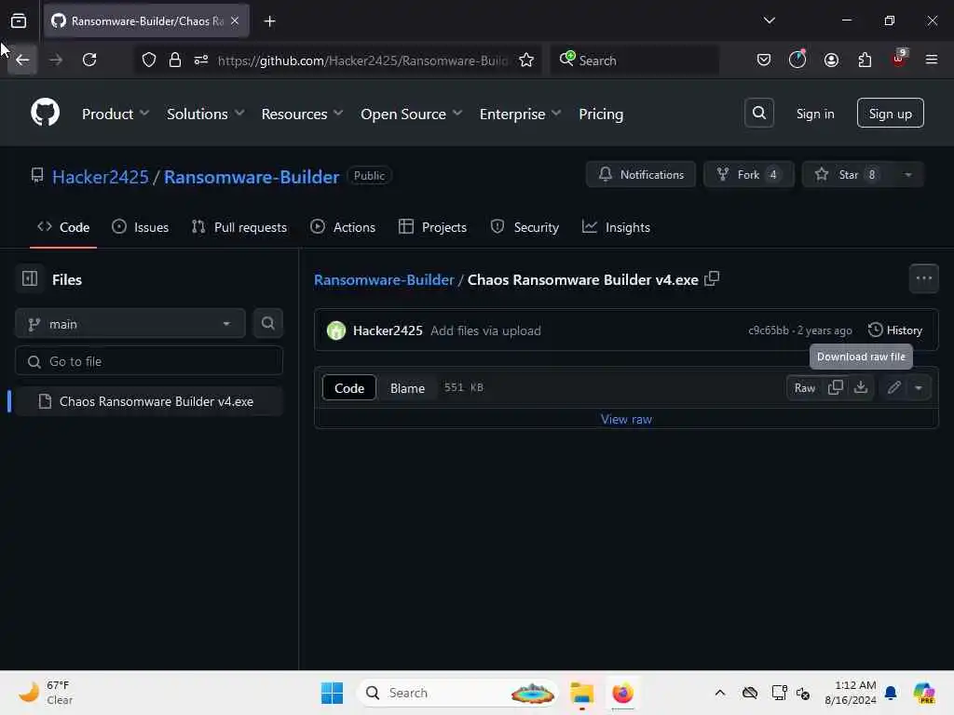Image resolution: width=954 pixels, height=715 pixels.
Task: Fork the repository button
Action: tap(749, 174)
